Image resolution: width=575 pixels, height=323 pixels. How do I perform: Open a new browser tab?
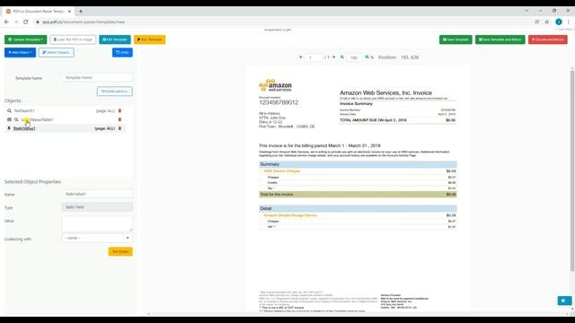pyautogui.click(x=81, y=12)
